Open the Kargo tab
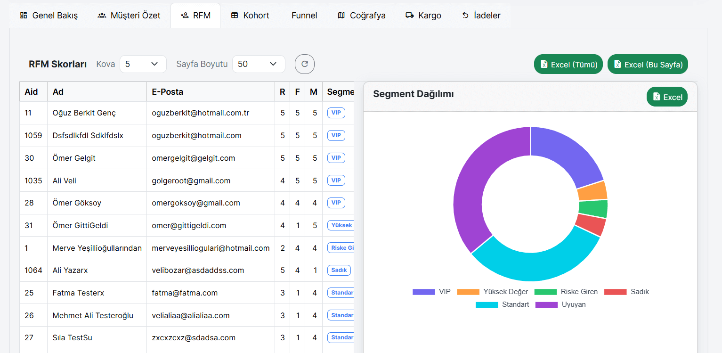Image resolution: width=722 pixels, height=353 pixels. [423, 16]
